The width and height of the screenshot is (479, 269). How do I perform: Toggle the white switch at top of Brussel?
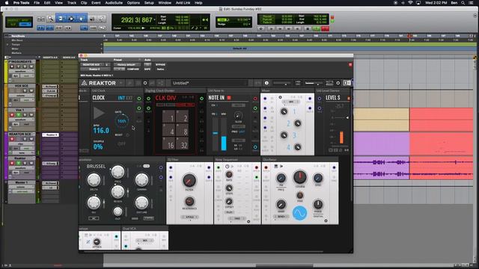147,166
